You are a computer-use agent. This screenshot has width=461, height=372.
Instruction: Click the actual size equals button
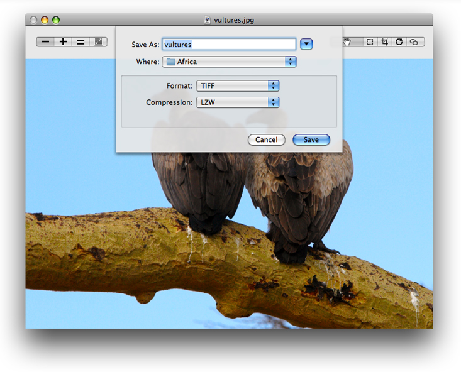81,42
